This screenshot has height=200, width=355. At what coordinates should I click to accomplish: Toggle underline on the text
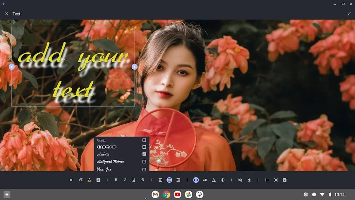click(x=133, y=180)
